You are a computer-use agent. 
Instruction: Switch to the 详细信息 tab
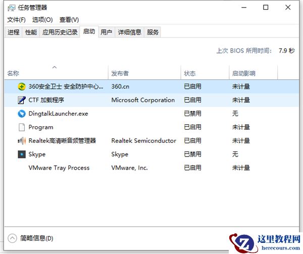[129, 32]
